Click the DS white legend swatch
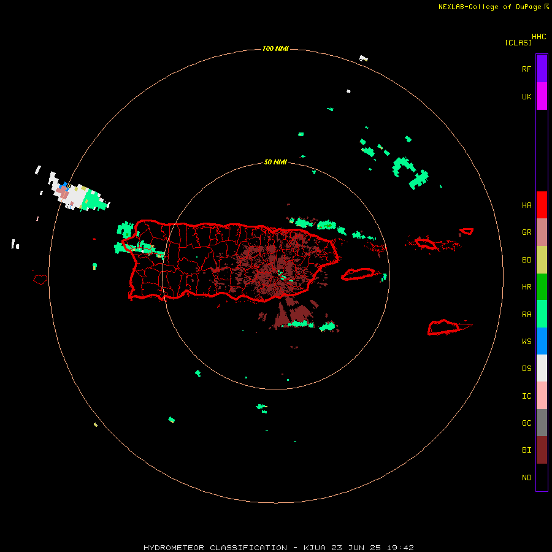This screenshot has height=552, width=552. 542,368
